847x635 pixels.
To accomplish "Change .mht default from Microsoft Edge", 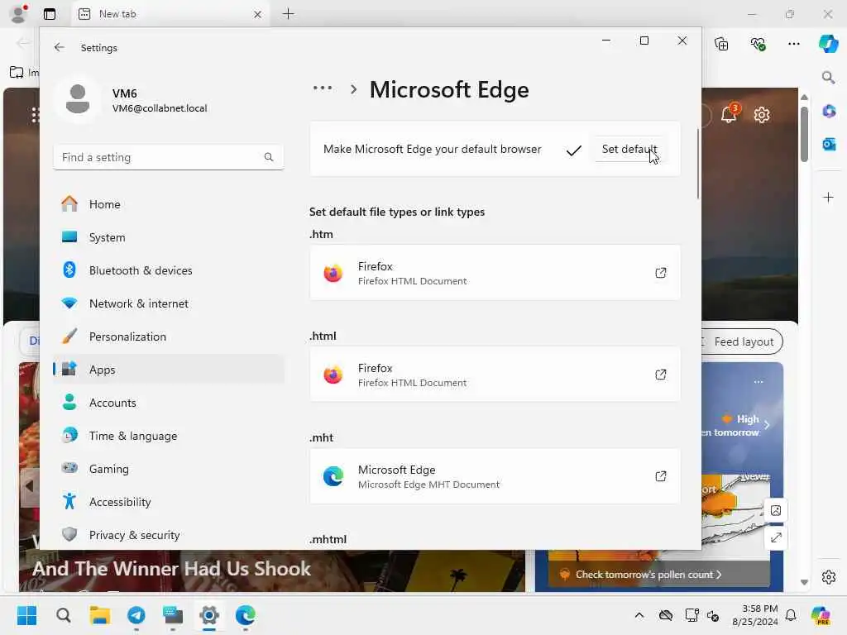I will click(x=495, y=476).
